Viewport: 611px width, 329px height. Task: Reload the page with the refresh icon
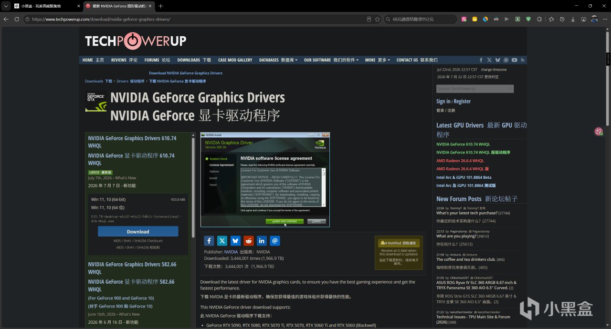17,19
